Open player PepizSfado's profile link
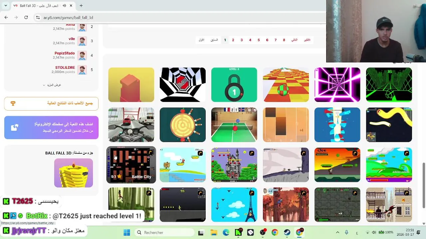 (65, 53)
